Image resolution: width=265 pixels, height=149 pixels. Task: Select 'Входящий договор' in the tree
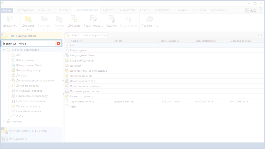29,70
